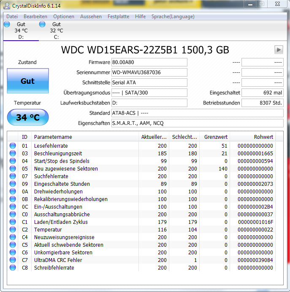Click status orb of Eingeschaltete Stunden row
Viewport: 290px width, 292px height.
pyautogui.click(x=13, y=184)
